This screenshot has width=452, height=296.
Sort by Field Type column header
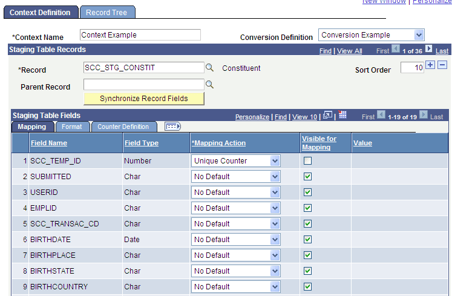[142, 143]
